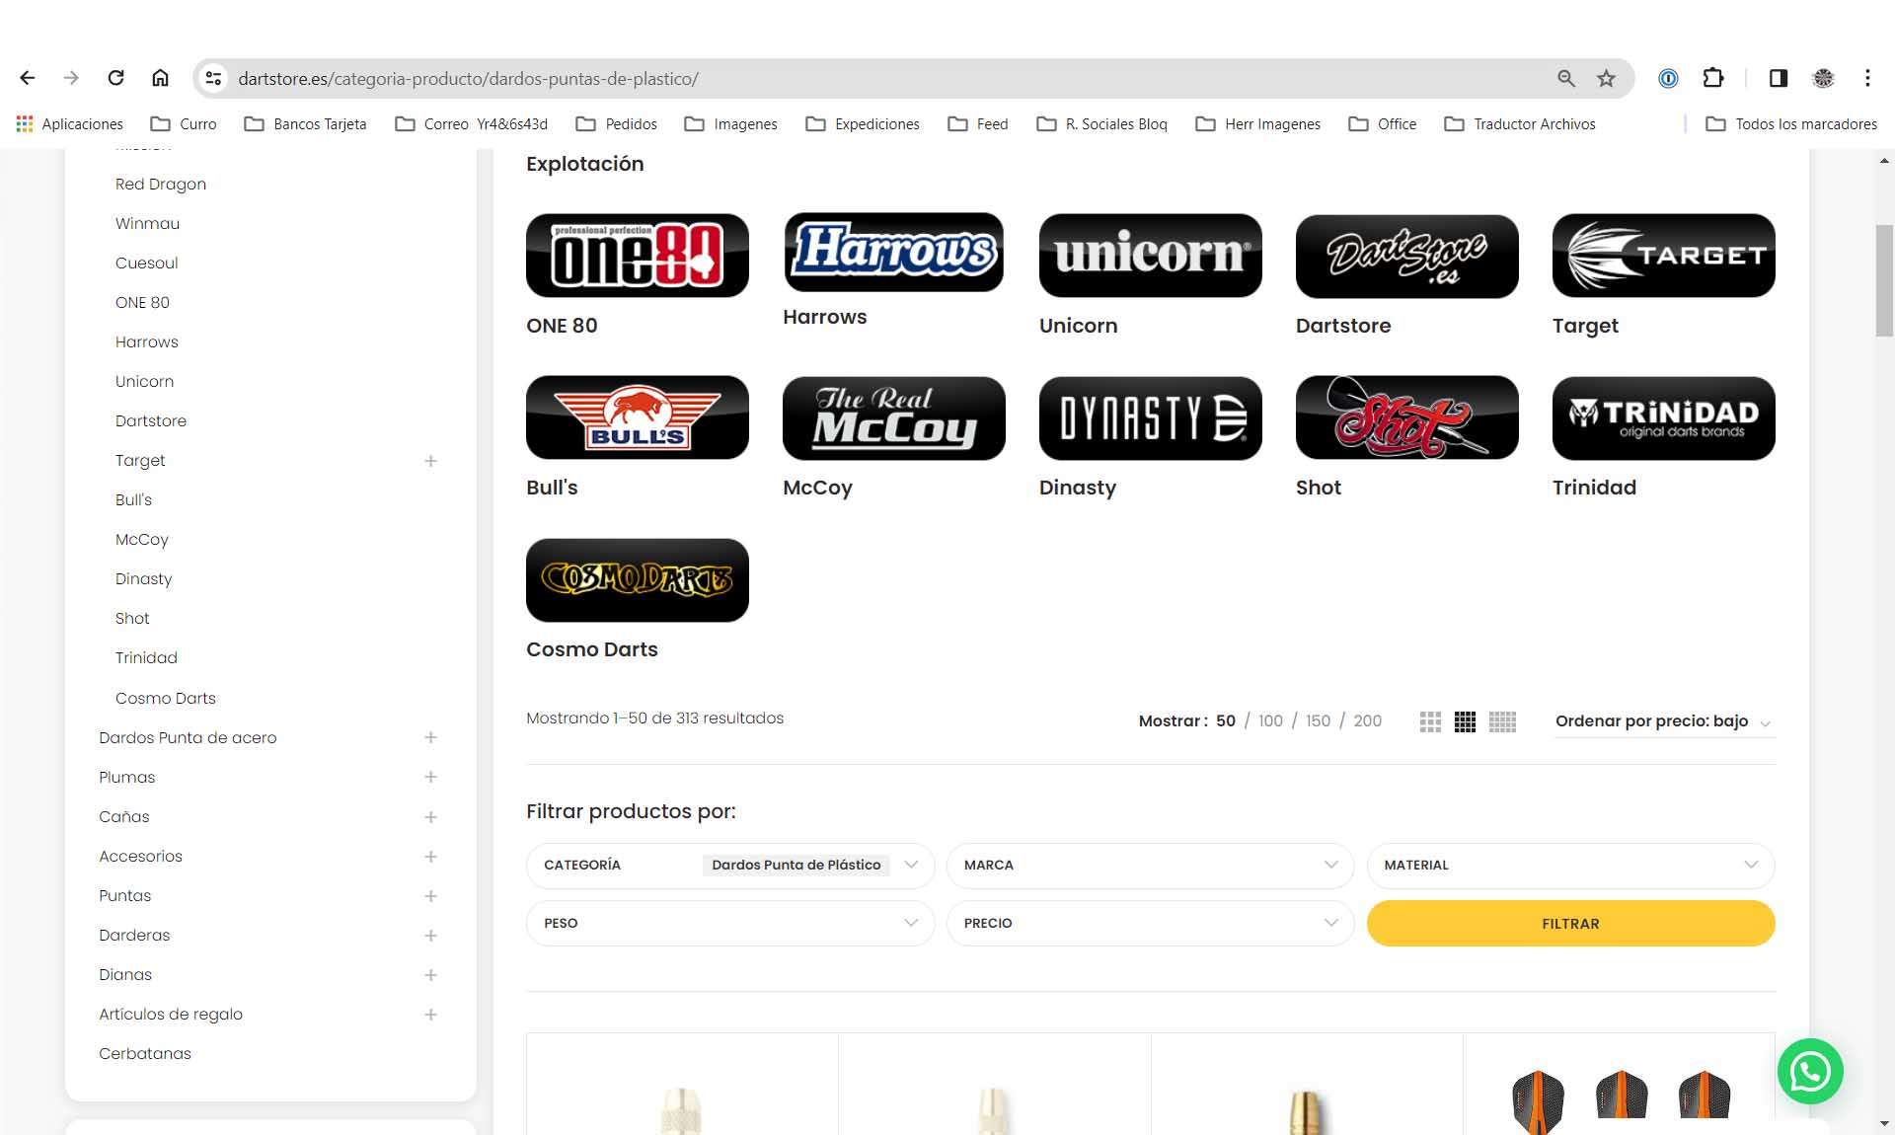The height and width of the screenshot is (1135, 1895).
Task: Open the password manager extension icon
Action: click(x=1668, y=78)
